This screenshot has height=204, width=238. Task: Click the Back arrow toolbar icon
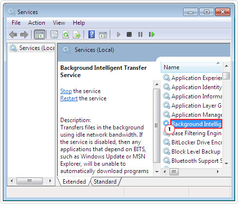pyautogui.click(x=13, y=34)
